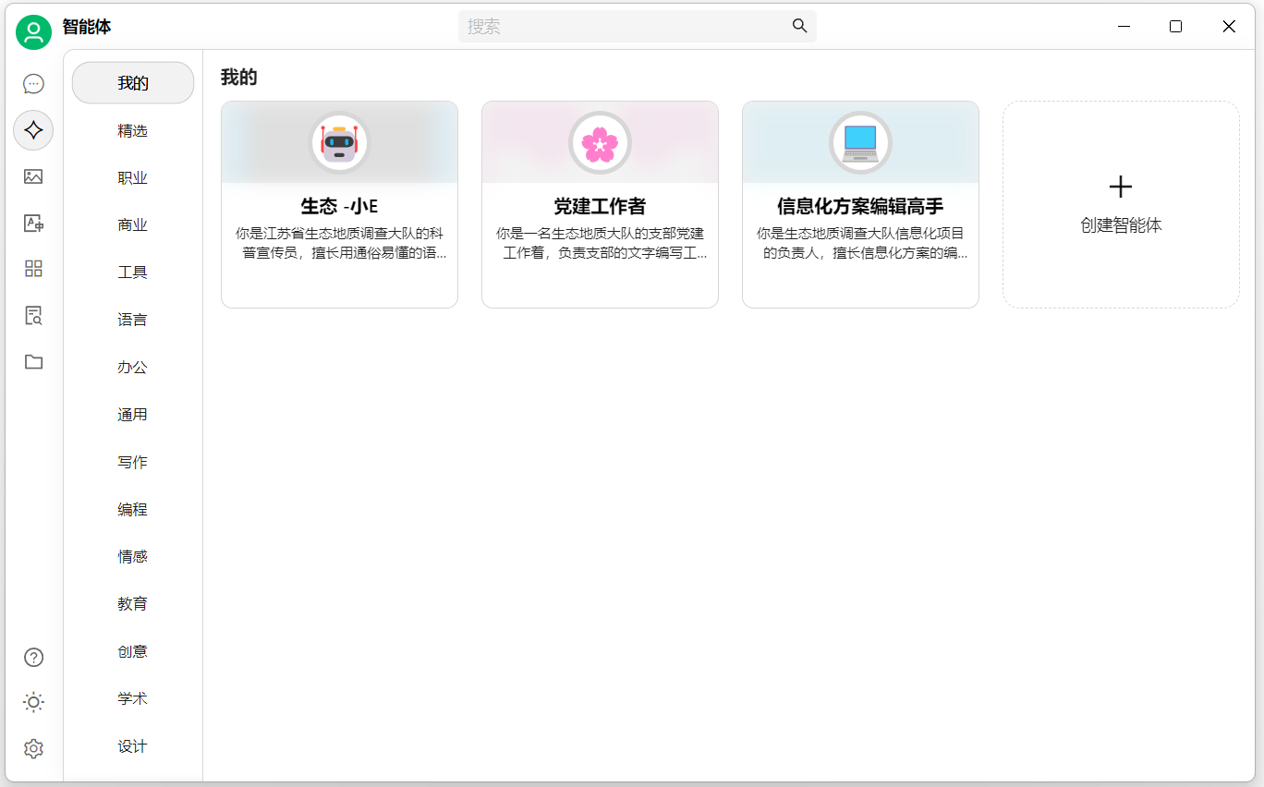Open the folder icon in sidebar
Image resolution: width=1264 pixels, height=787 pixels.
pos(33,362)
